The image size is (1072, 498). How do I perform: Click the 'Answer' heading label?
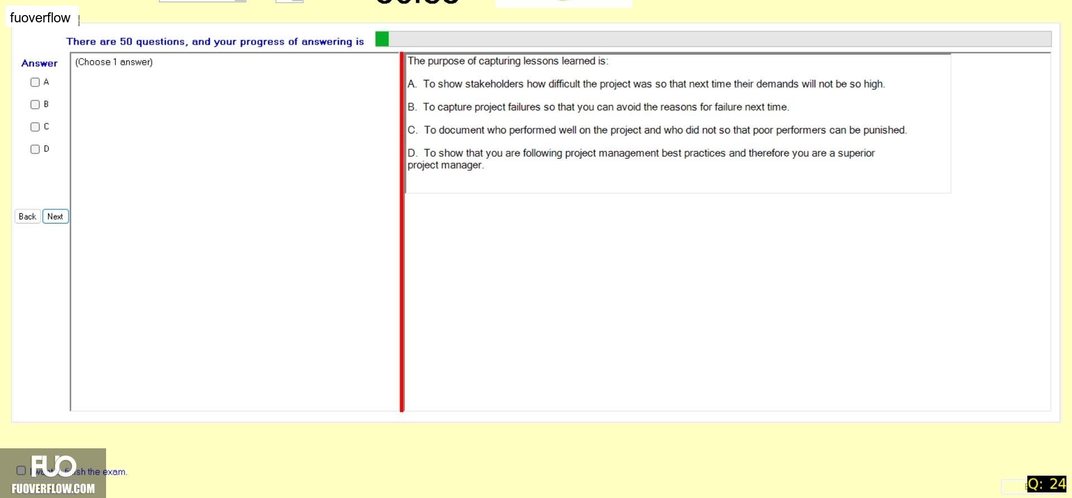click(x=39, y=64)
